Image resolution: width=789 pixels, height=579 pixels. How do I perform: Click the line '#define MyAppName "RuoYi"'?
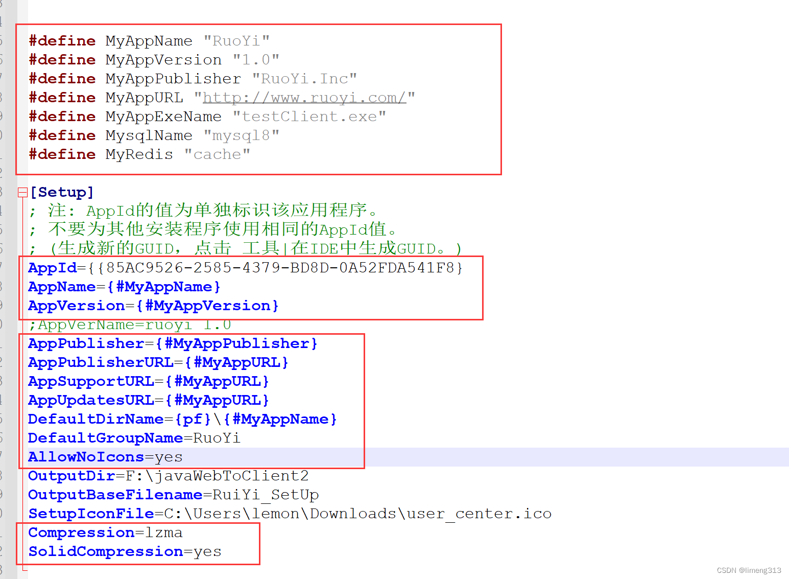(x=149, y=41)
